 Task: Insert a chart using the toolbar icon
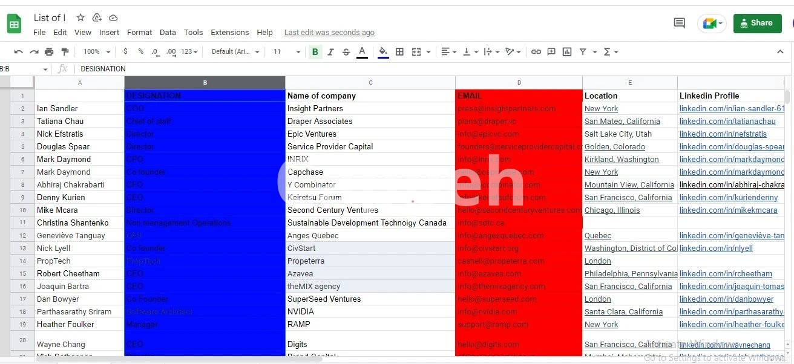(x=567, y=52)
